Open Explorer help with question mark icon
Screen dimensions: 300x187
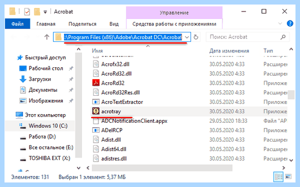pos(290,23)
